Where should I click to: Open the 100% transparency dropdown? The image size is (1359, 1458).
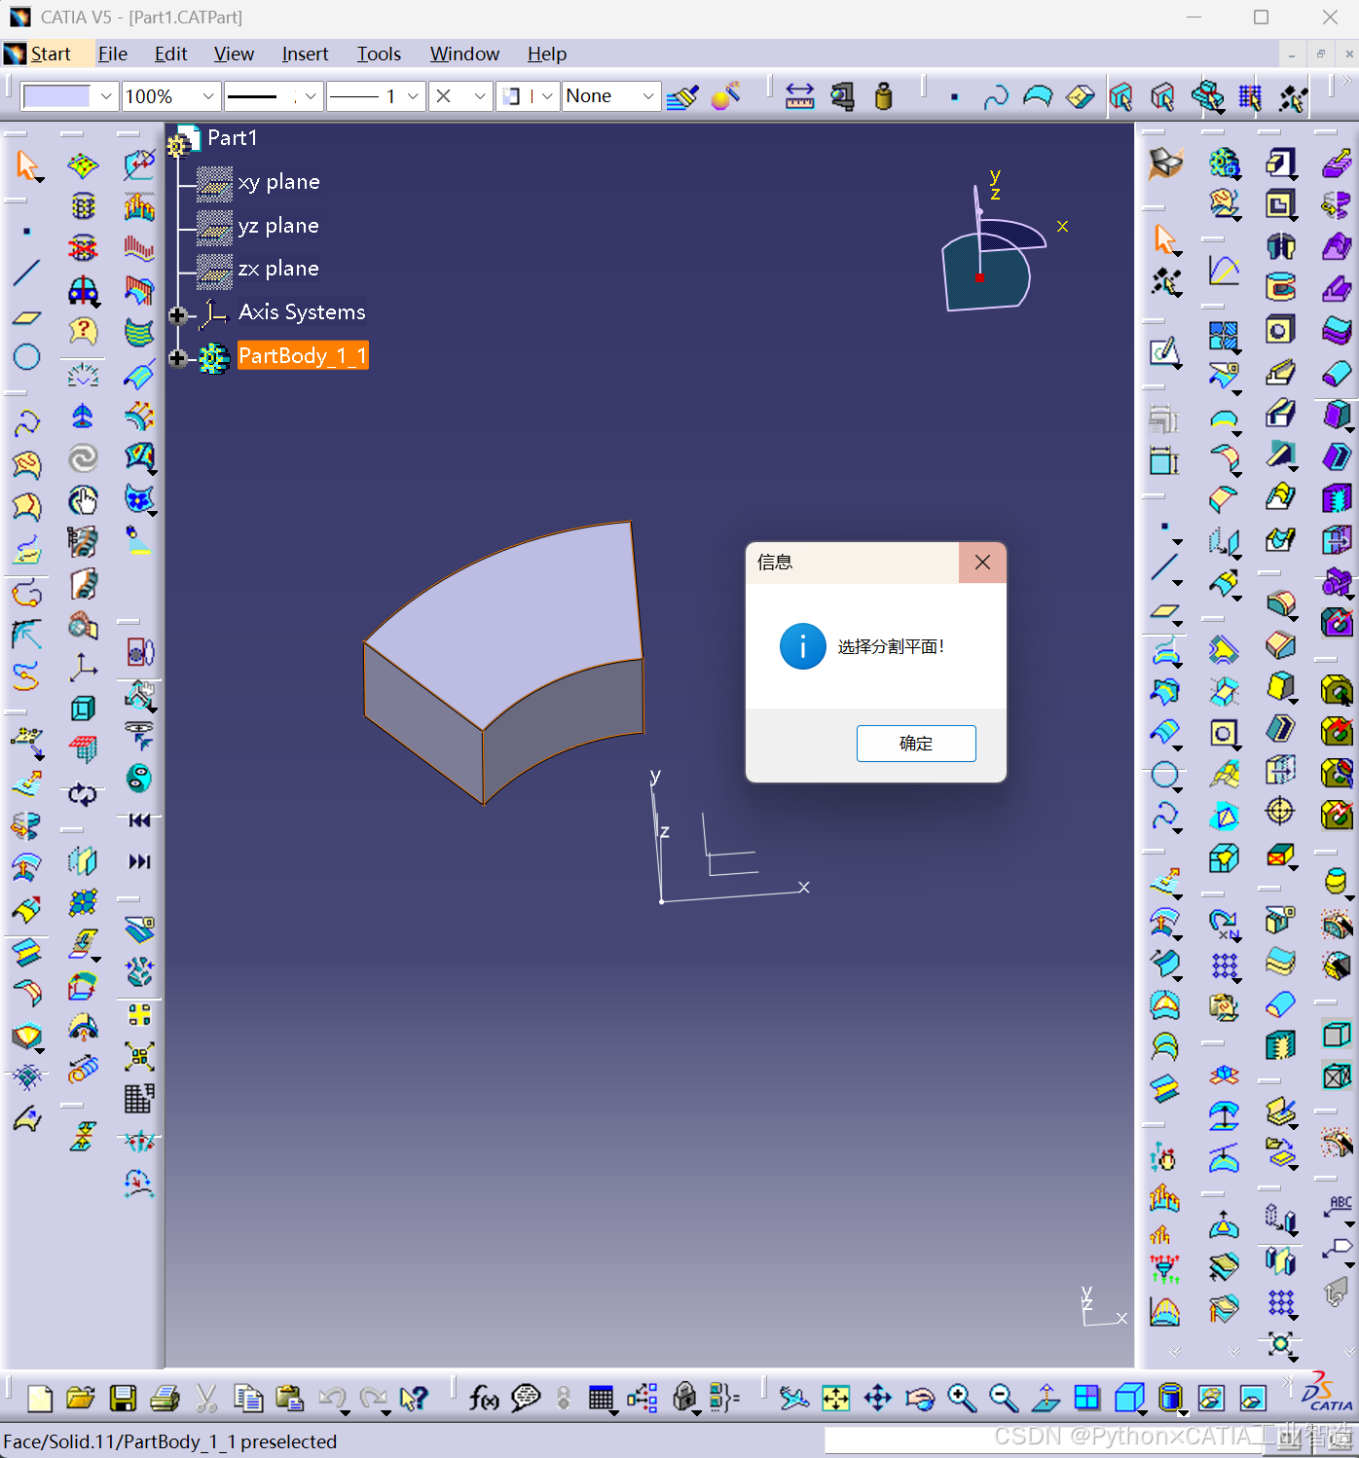208,96
